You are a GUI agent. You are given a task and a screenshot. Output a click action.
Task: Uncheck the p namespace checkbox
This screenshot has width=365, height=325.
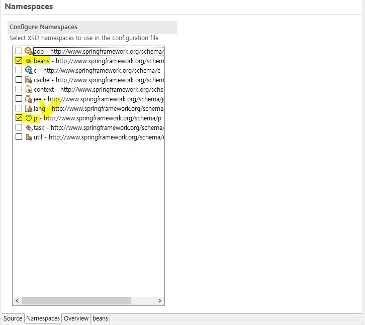(x=19, y=118)
